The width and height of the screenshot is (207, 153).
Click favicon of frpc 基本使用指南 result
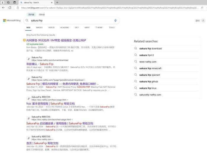pyautogui.click(x=28, y=98)
